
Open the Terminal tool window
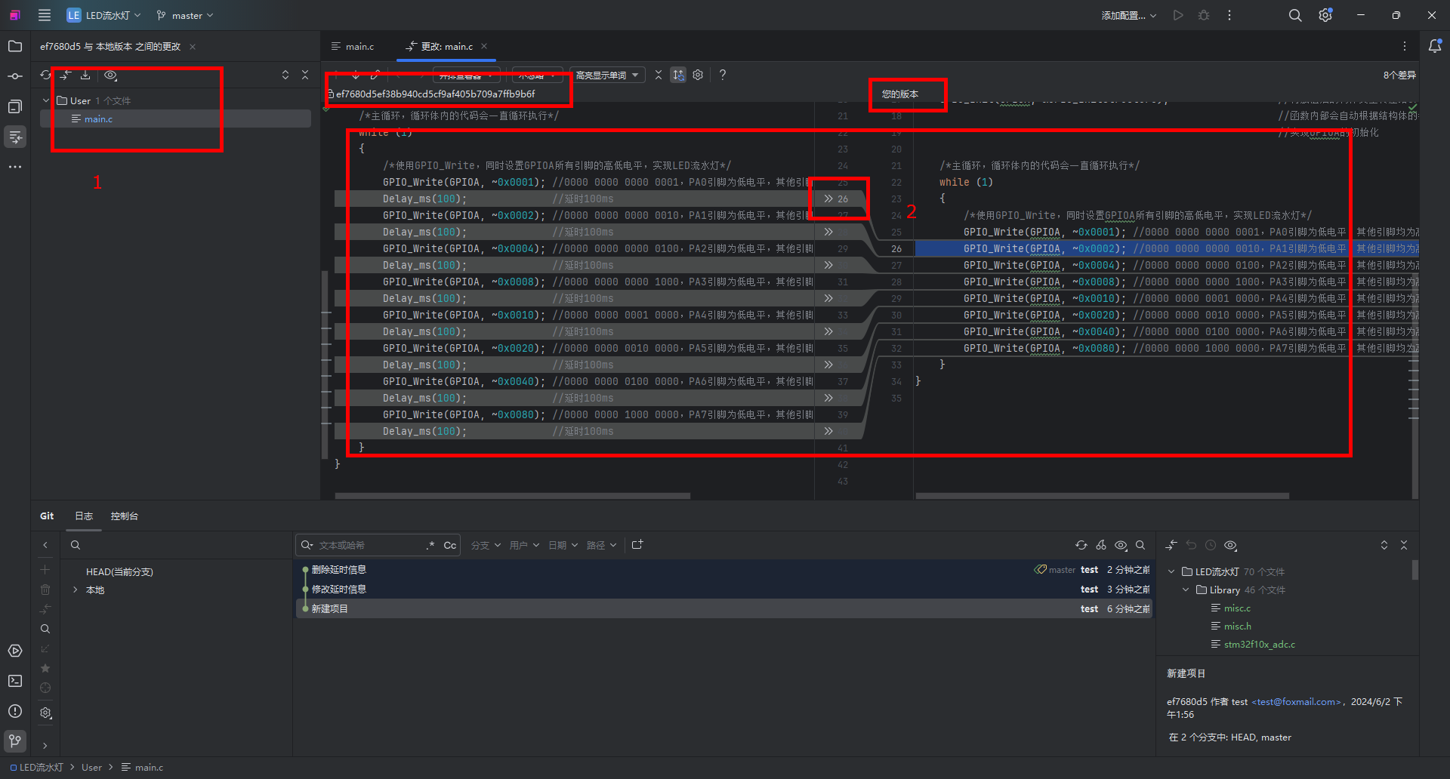tap(15, 681)
